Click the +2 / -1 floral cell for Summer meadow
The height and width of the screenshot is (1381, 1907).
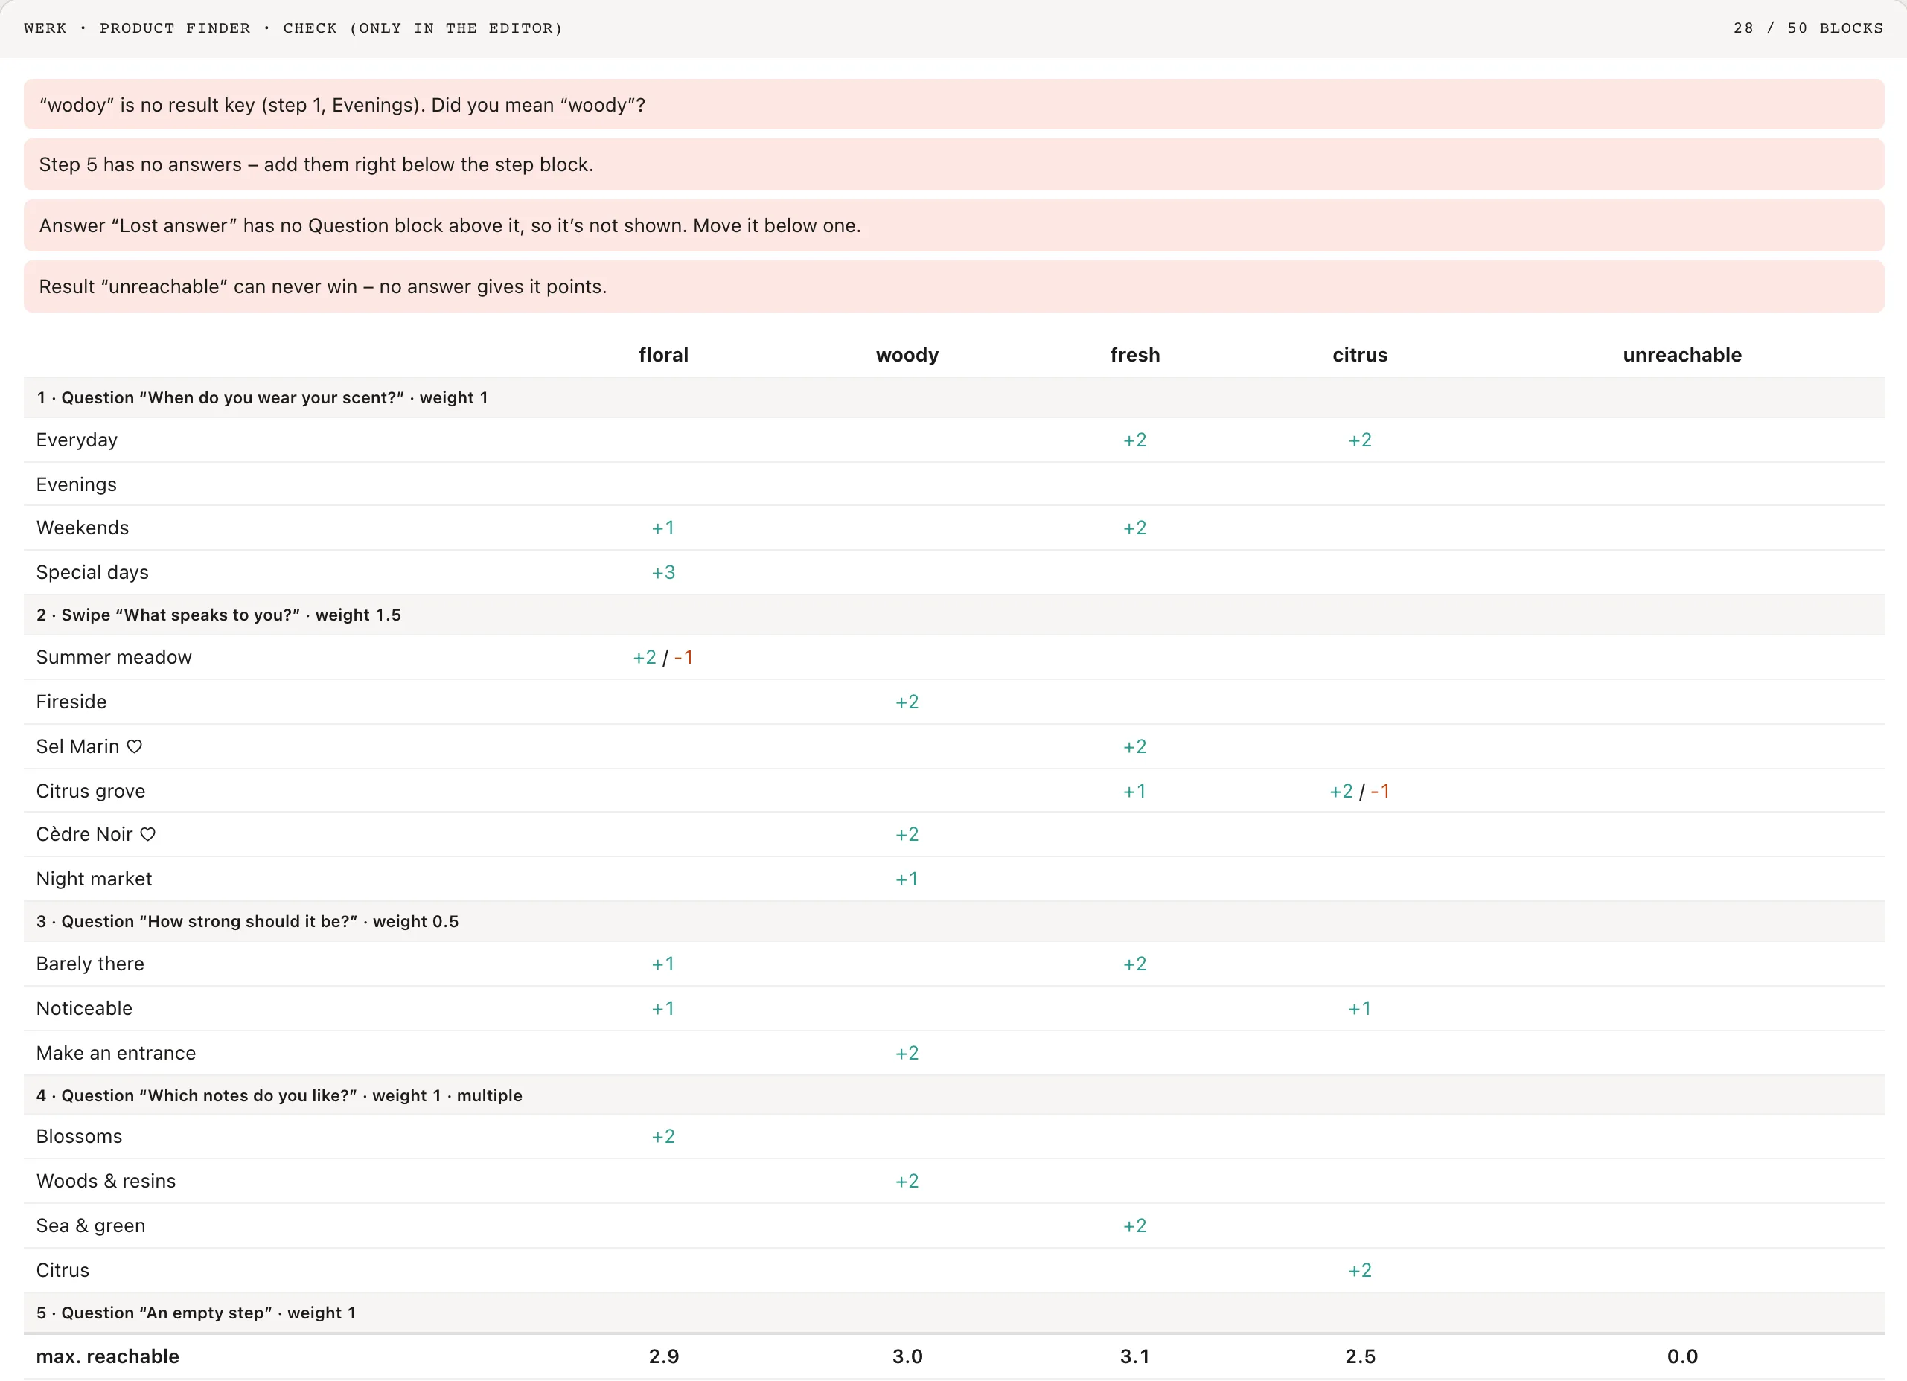click(663, 657)
